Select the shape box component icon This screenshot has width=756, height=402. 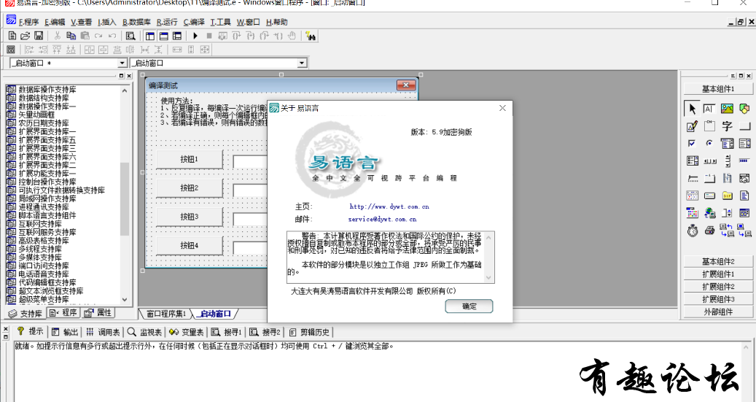point(745,108)
